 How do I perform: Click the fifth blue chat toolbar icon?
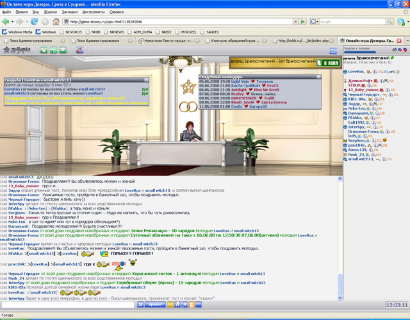(184, 305)
